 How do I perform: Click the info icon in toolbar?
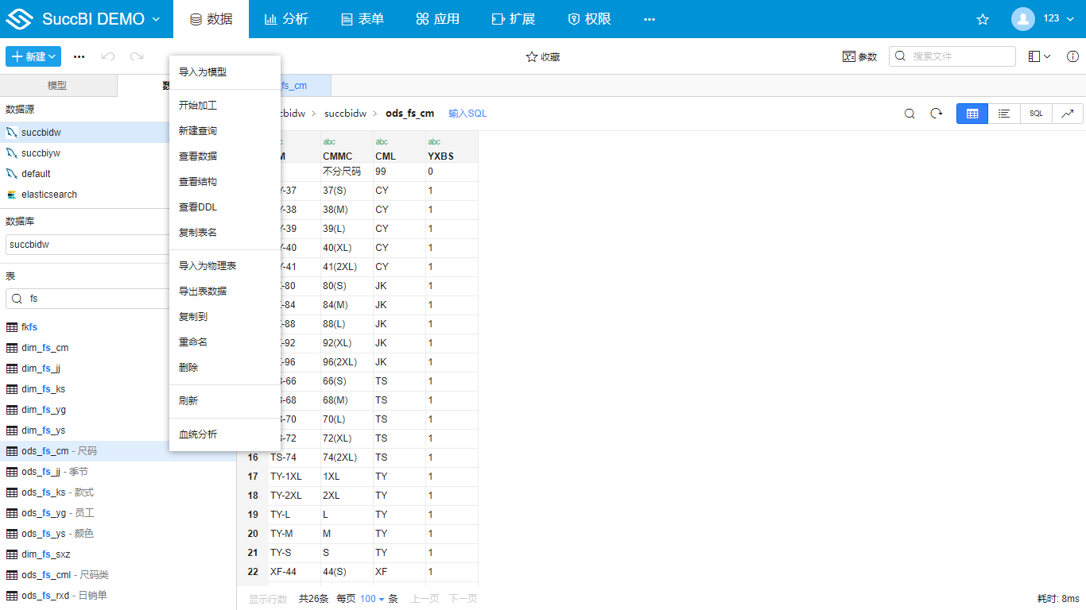[x=1072, y=56]
